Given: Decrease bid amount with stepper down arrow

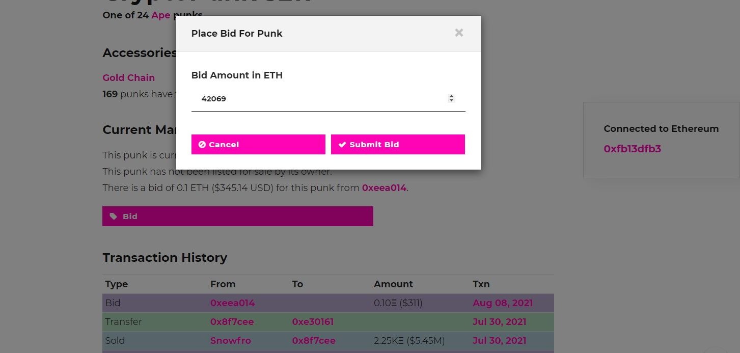Looking at the screenshot, I should pyautogui.click(x=451, y=101).
